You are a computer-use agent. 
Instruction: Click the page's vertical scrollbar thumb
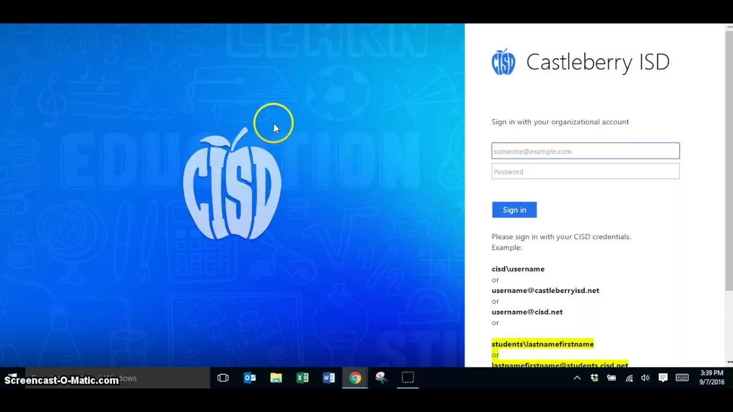tap(728, 160)
